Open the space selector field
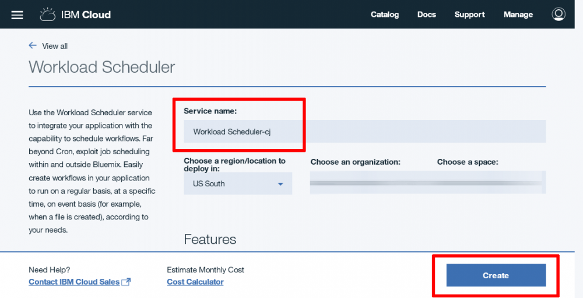Viewport: 583px width, 298px height. pyautogui.click(x=491, y=183)
